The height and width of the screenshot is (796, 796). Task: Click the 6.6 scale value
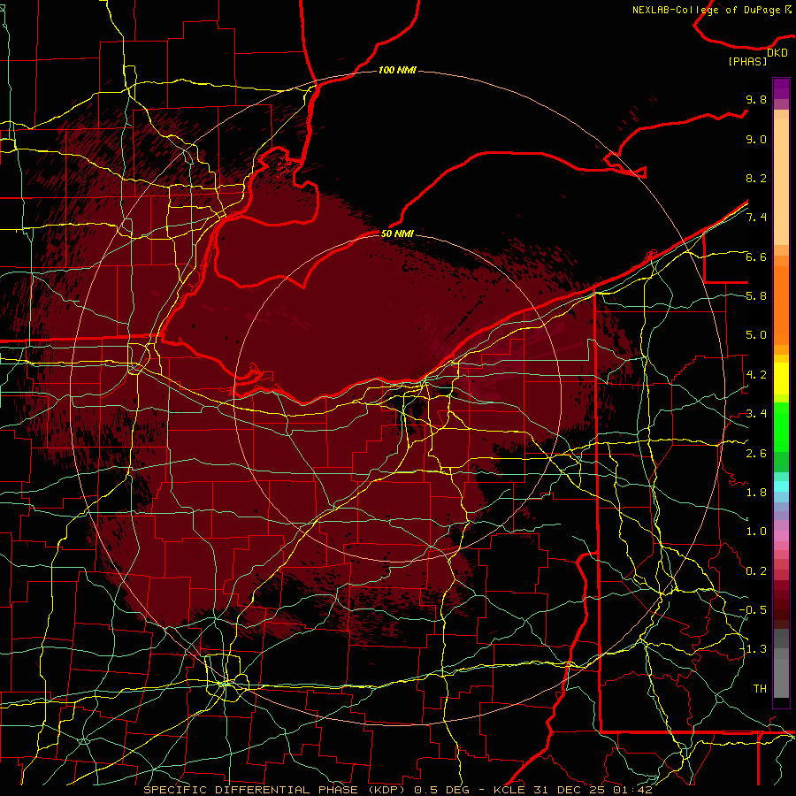point(756,256)
